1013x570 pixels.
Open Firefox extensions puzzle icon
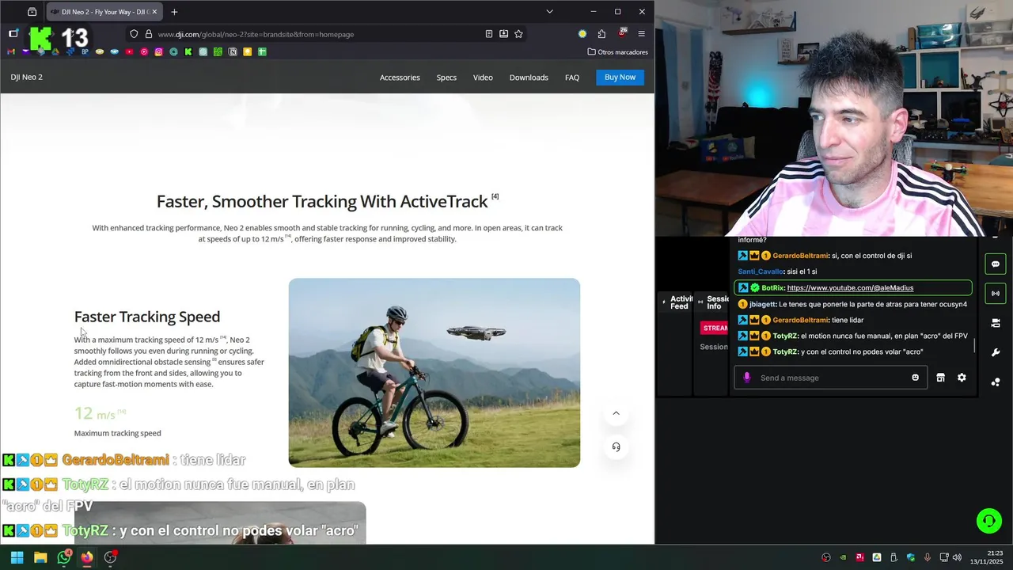pos(601,34)
